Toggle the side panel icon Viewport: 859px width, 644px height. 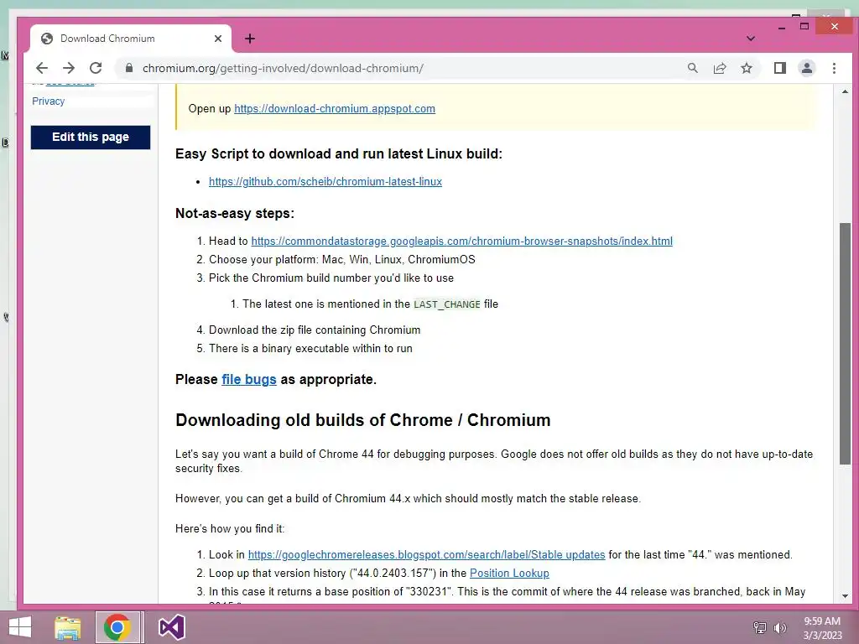(x=780, y=68)
